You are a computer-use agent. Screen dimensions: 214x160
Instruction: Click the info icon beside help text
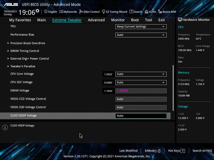coord(5,127)
